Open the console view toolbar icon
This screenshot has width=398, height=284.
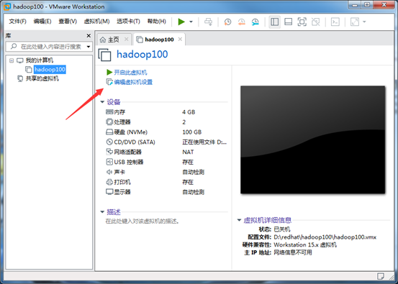[x=335, y=22]
